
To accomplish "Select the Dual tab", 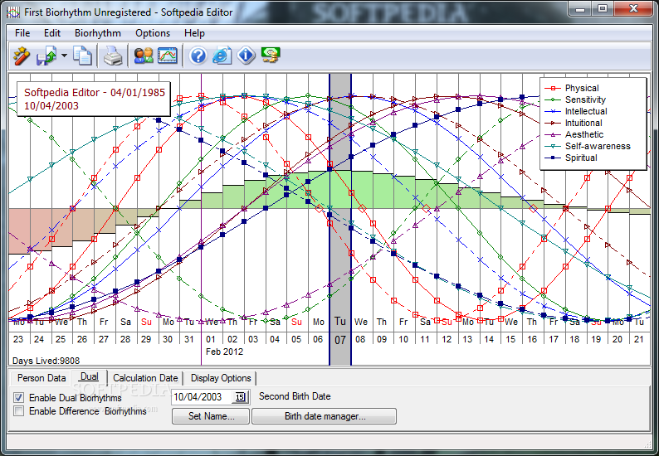I will click(89, 376).
